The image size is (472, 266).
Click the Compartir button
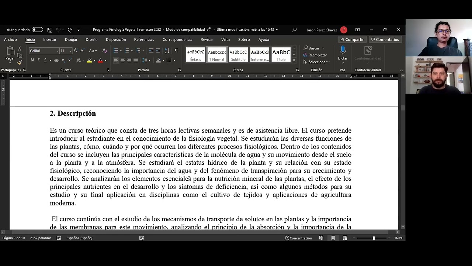point(352,40)
